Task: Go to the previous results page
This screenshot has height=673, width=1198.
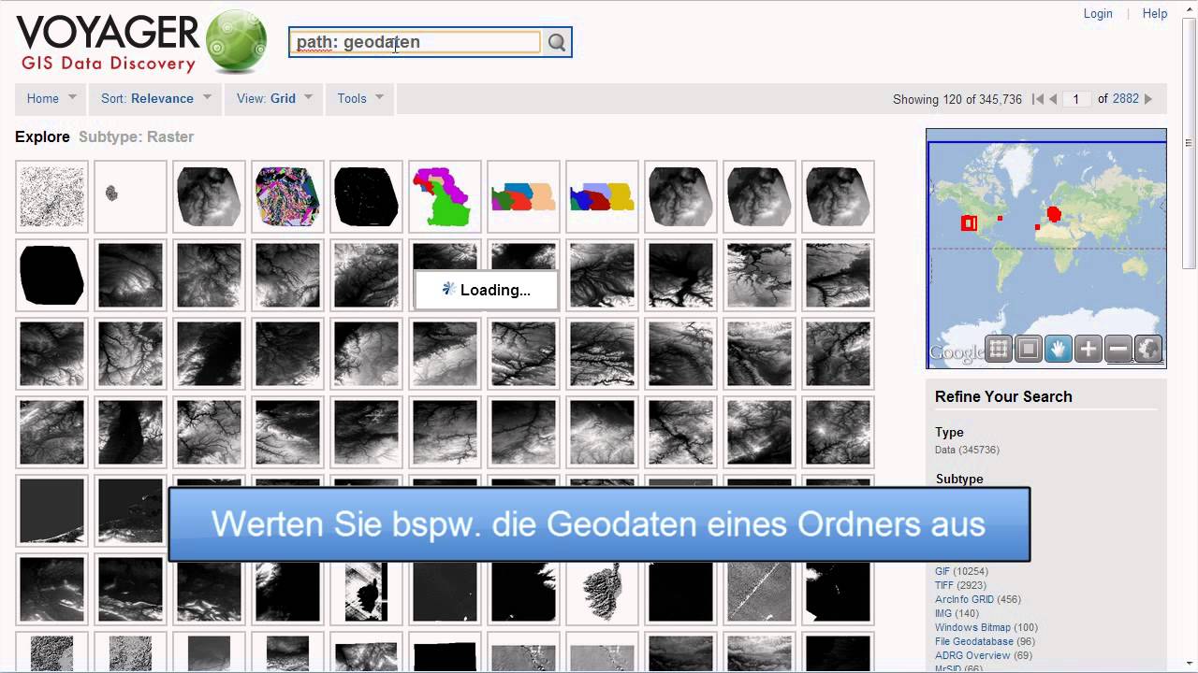Action: click(1053, 99)
